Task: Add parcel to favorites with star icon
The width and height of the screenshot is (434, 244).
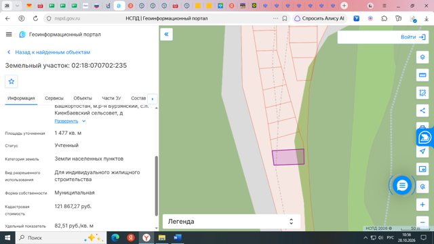Action: click(12, 81)
